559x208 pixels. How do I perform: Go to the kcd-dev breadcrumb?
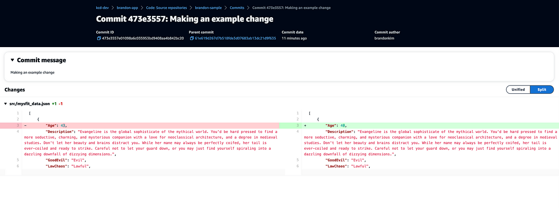tap(103, 8)
